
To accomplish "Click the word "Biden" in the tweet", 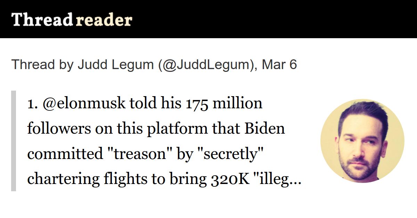I will coord(264,129).
